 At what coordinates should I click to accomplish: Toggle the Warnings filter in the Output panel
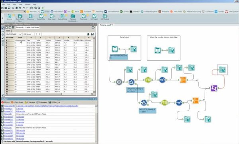(30, 102)
